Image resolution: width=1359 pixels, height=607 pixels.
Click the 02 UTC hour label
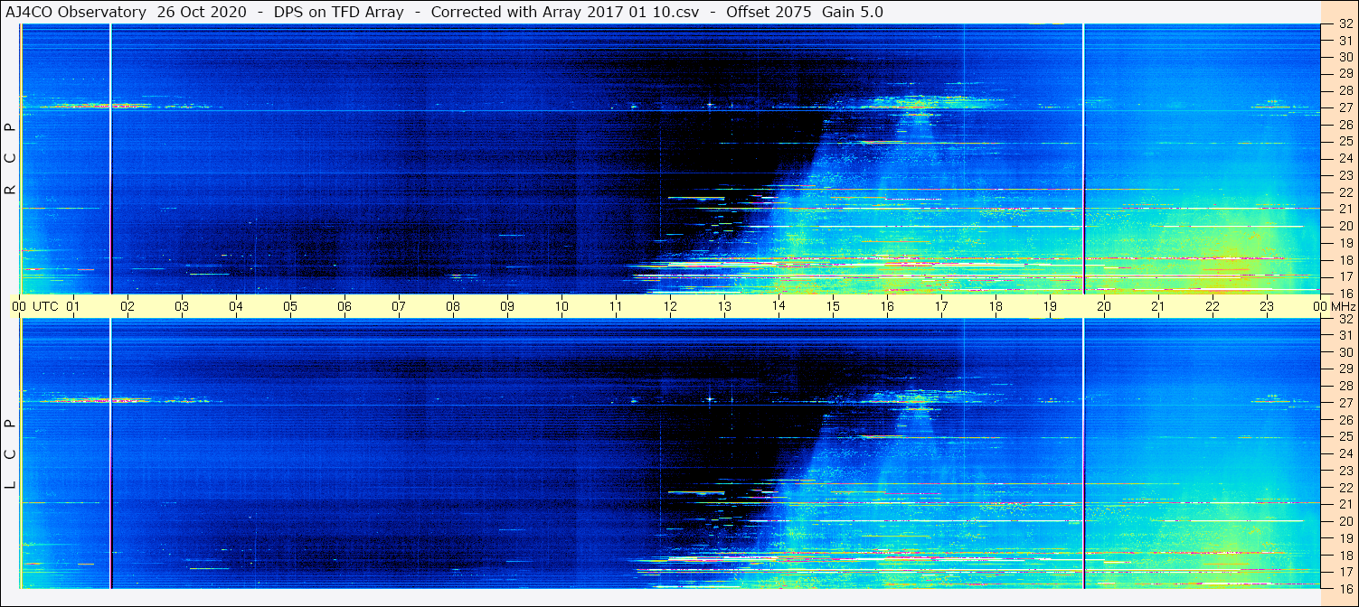click(127, 306)
